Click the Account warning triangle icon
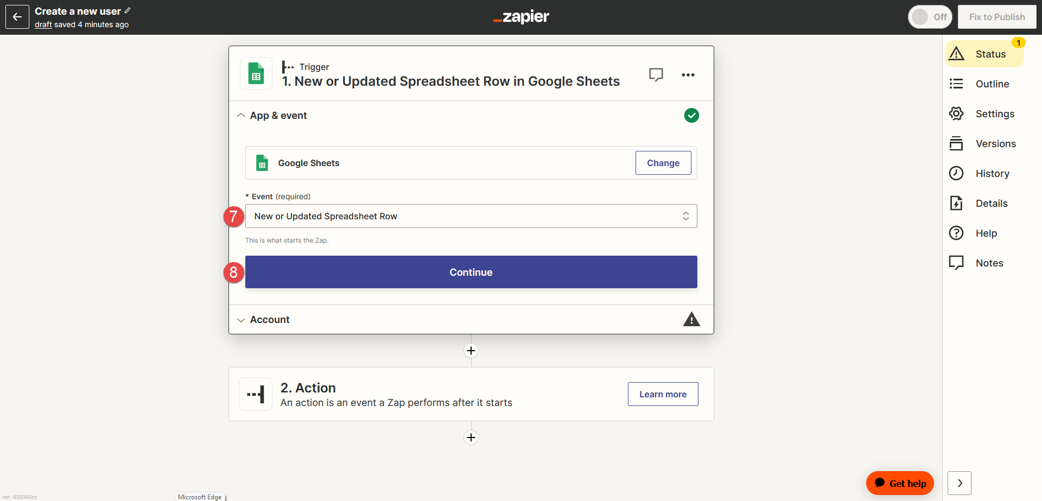This screenshot has width=1042, height=501. pos(691,319)
